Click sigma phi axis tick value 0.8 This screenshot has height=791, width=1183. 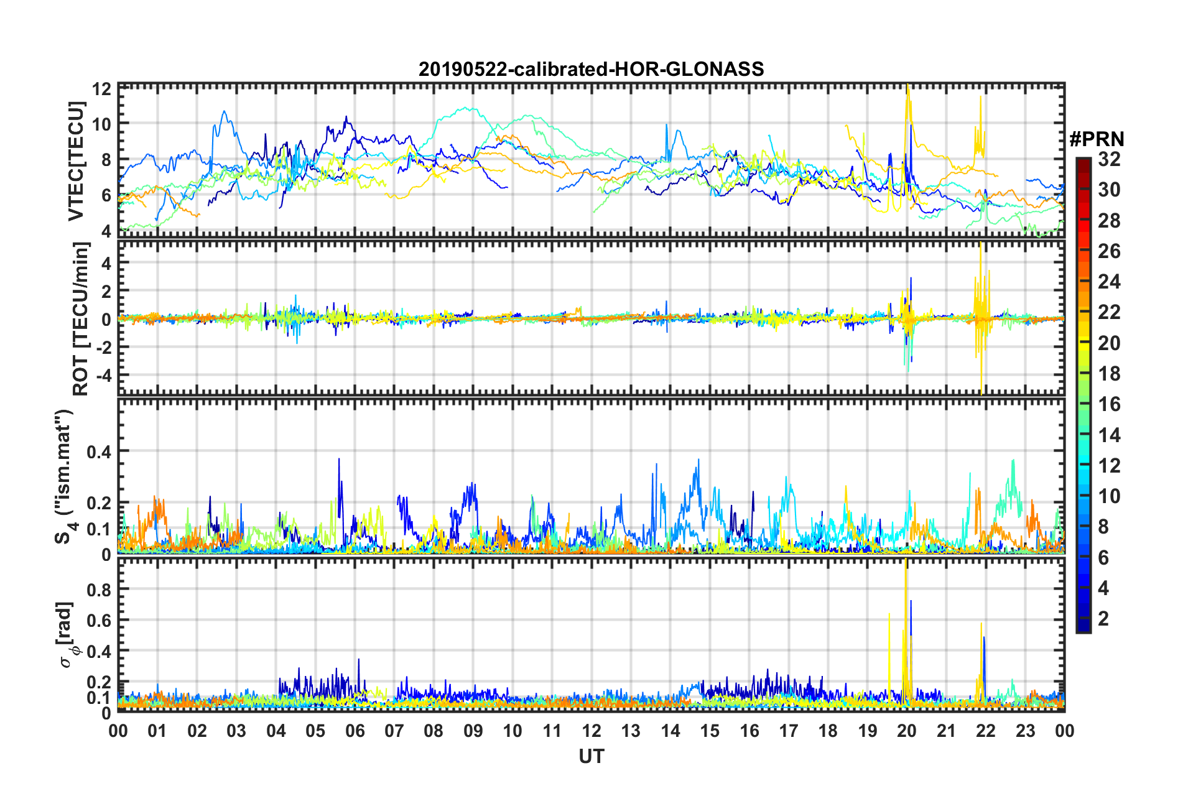[100, 589]
